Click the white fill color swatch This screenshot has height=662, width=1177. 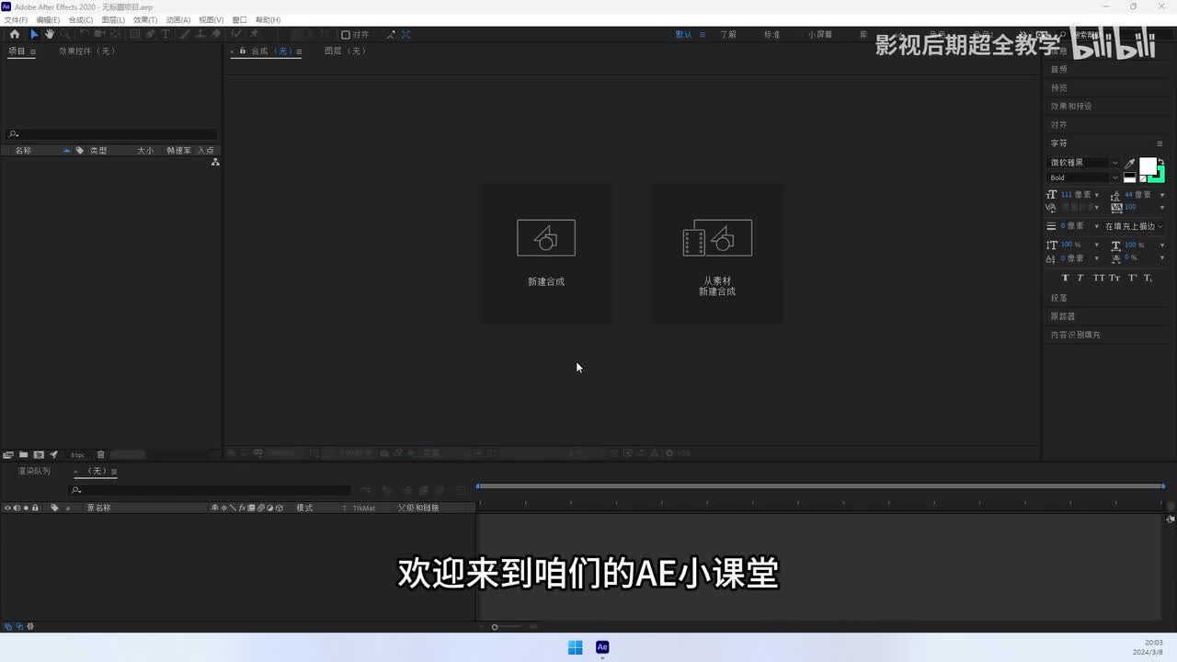click(1148, 165)
